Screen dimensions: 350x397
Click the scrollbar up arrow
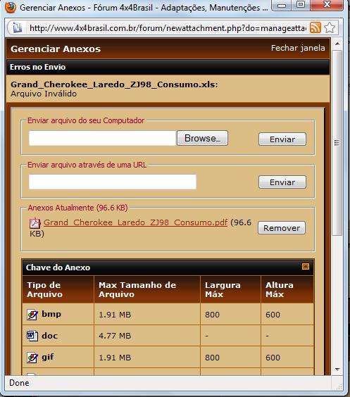337,44
